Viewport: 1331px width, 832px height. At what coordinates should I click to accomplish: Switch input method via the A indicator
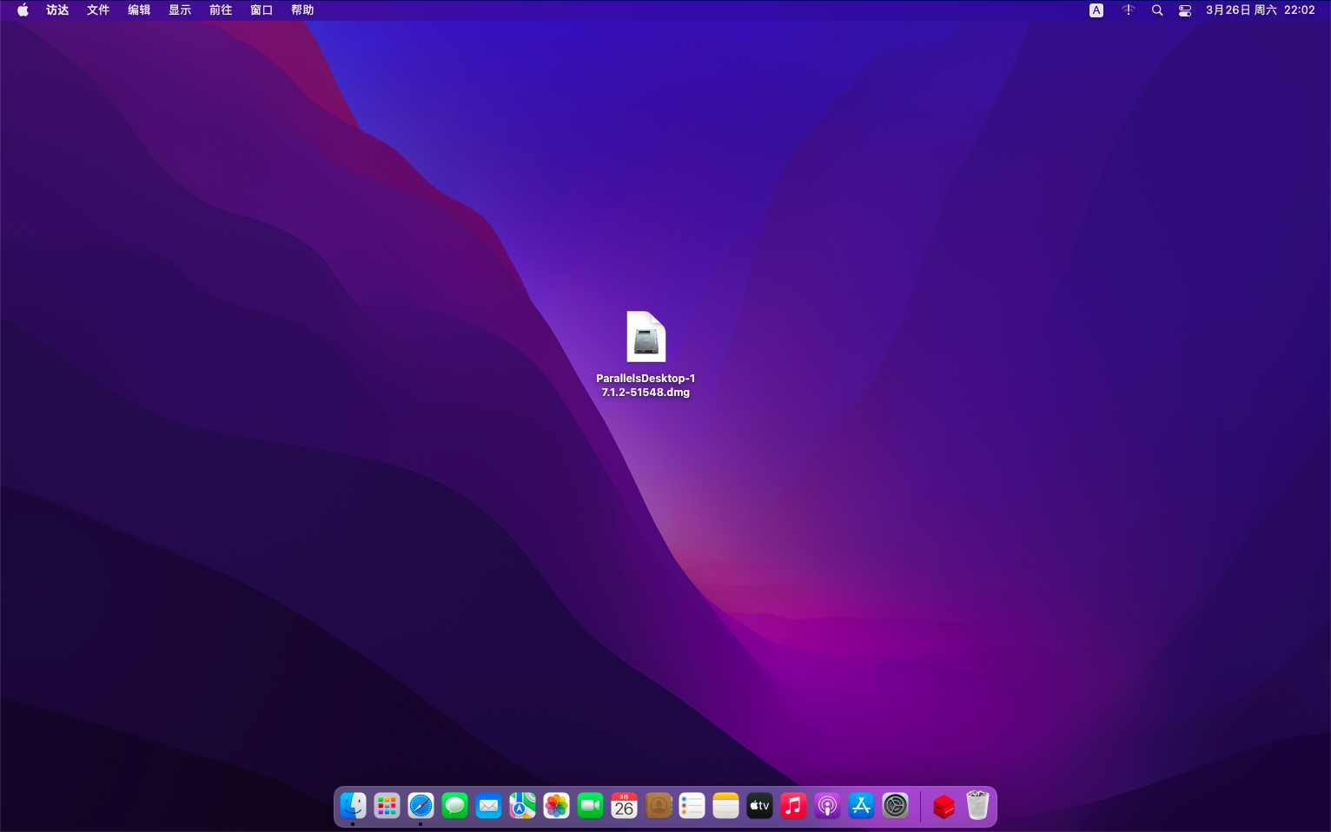click(1096, 10)
